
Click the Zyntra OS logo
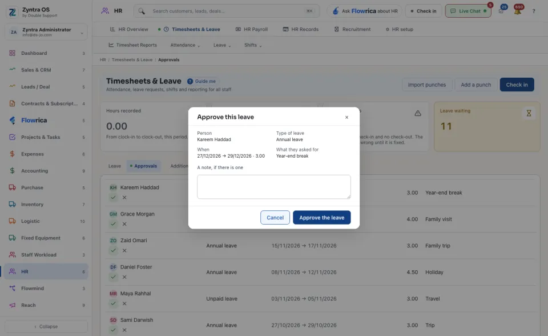(13, 12)
